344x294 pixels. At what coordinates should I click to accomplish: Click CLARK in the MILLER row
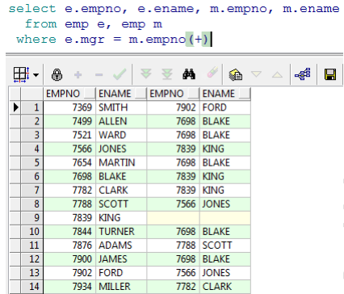[x=225, y=287]
